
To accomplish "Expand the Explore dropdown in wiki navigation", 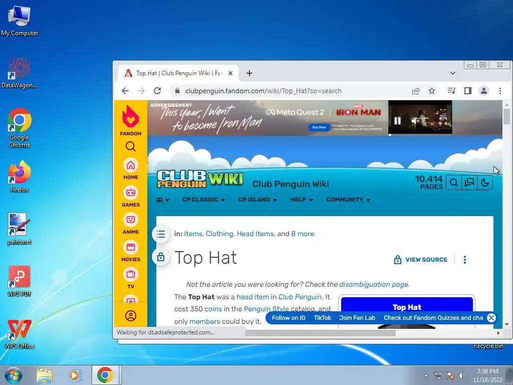I will pos(163,200).
